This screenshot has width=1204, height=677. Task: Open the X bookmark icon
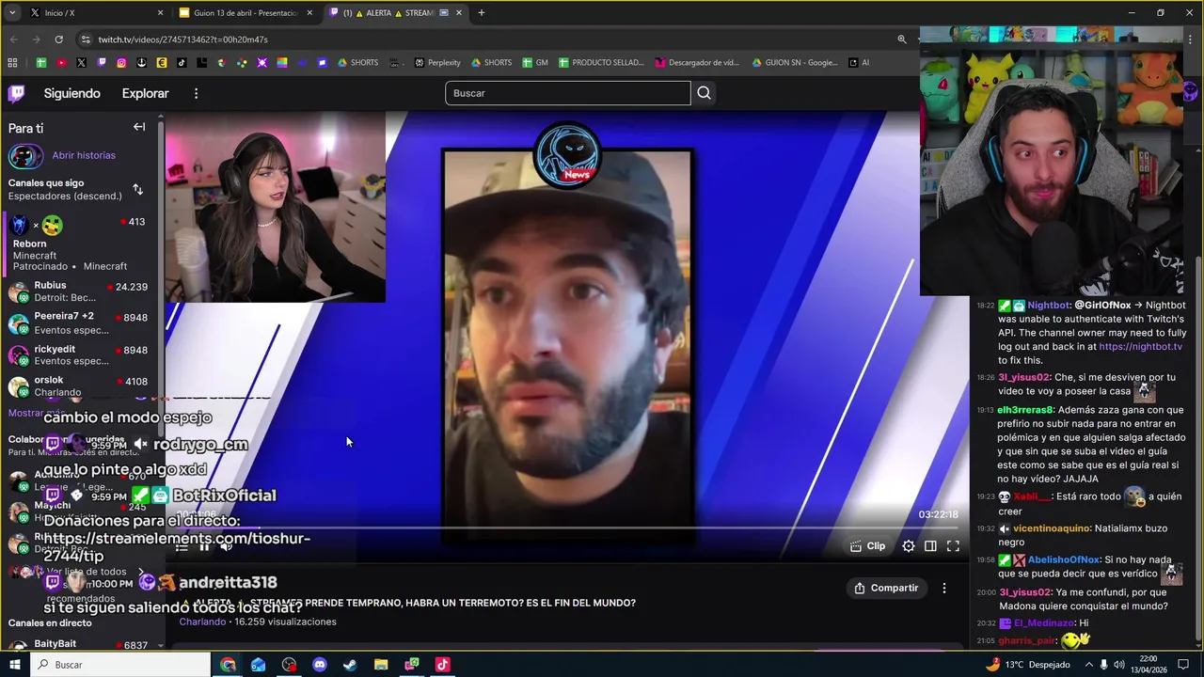(81, 63)
